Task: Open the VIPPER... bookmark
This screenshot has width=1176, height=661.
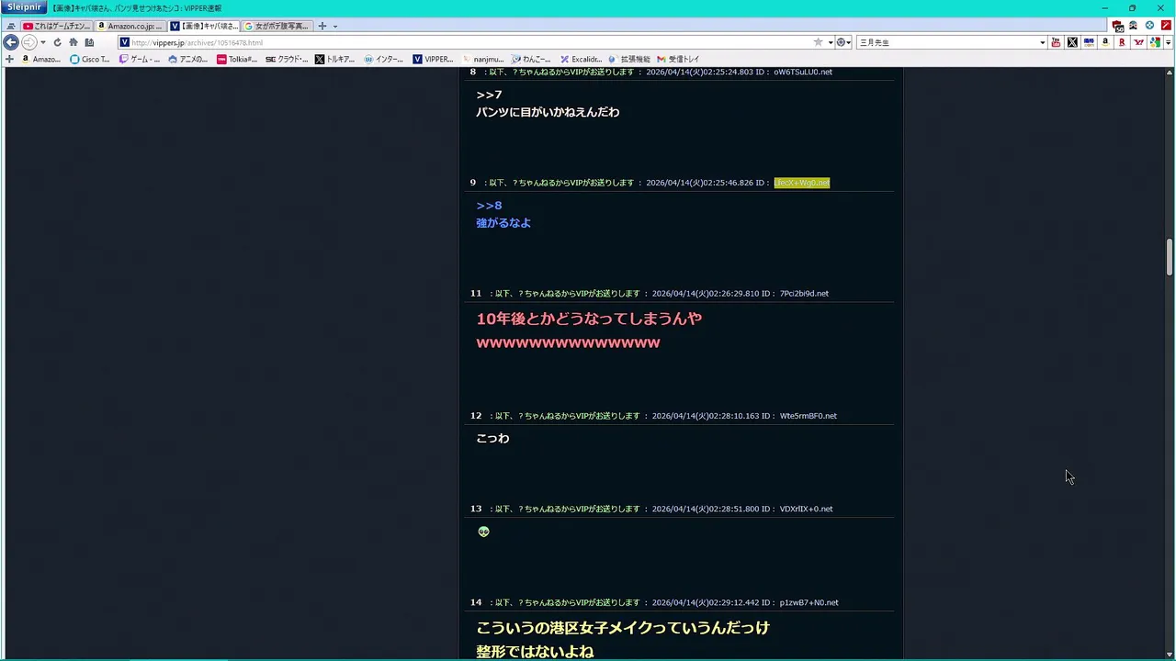Action: 434,59
